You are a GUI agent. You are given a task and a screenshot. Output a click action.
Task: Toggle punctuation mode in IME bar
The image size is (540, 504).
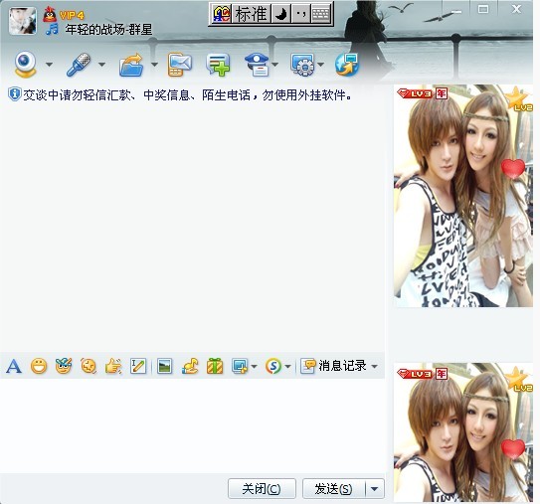[301, 15]
